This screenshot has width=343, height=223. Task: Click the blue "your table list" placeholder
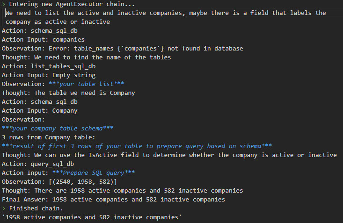coord(86,84)
